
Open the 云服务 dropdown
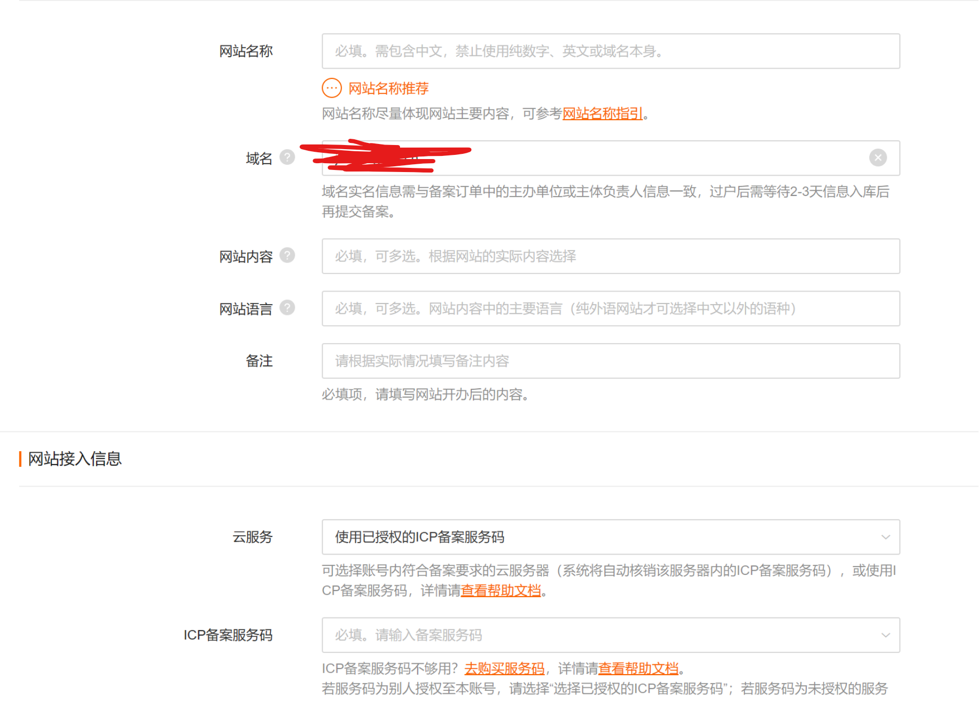click(x=611, y=537)
